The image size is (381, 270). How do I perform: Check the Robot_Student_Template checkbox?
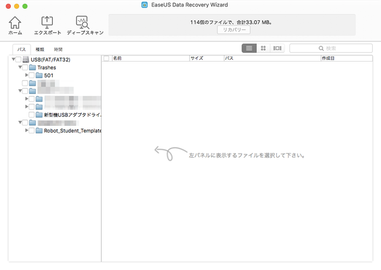pos(32,130)
